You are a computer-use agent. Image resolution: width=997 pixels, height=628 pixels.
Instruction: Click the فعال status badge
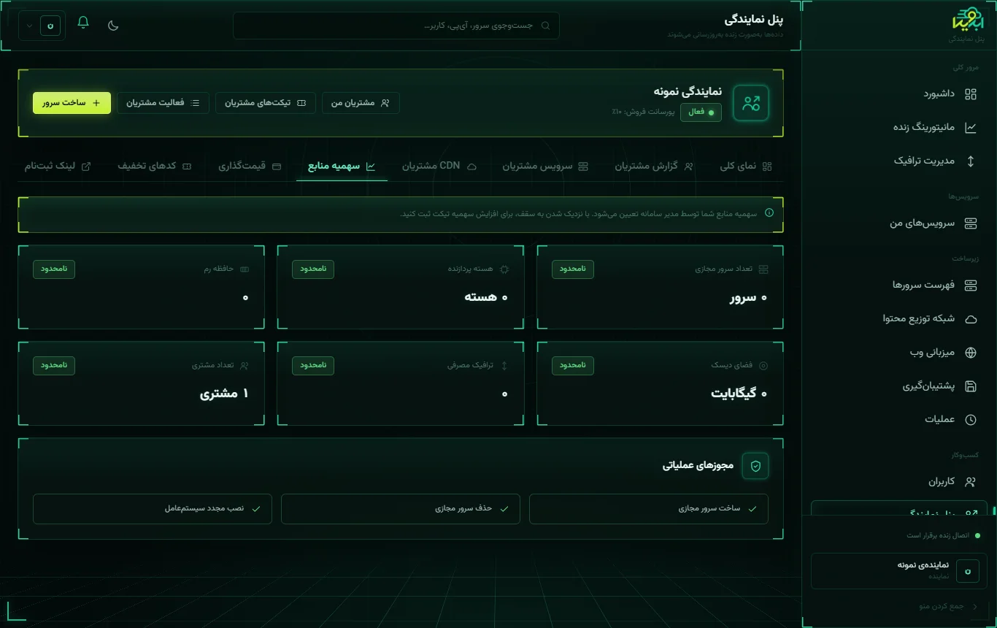coord(701,112)
